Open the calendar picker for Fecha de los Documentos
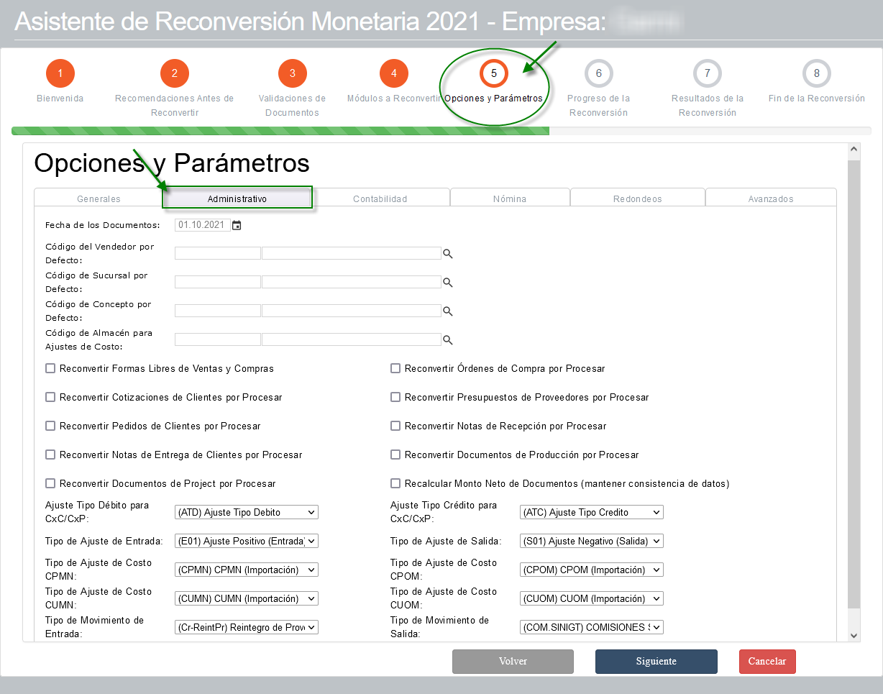This screenshot has height=694, width=883. click(x=237, y=225)
